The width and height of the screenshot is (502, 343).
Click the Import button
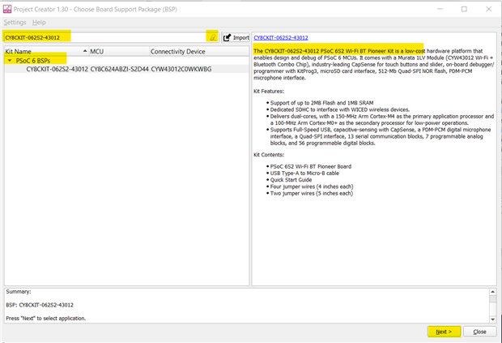coord(236,37)
